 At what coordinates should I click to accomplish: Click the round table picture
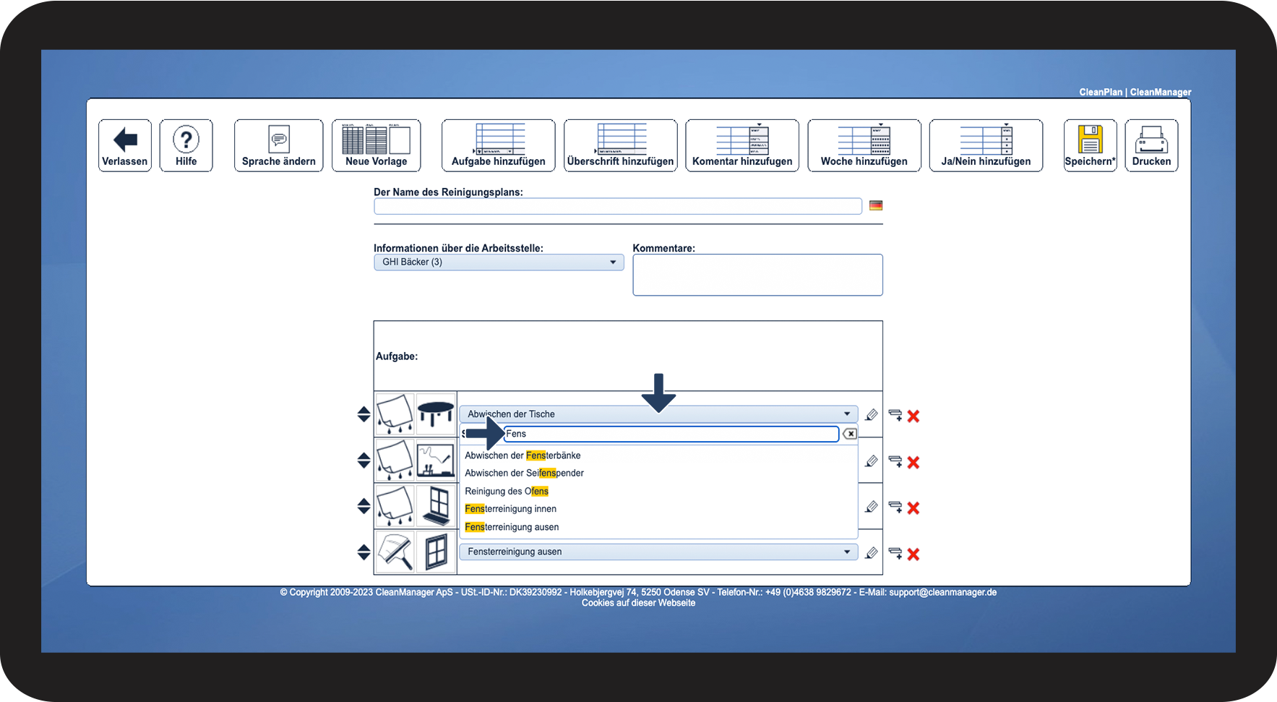pyautogui.click(x=436, y=414)
